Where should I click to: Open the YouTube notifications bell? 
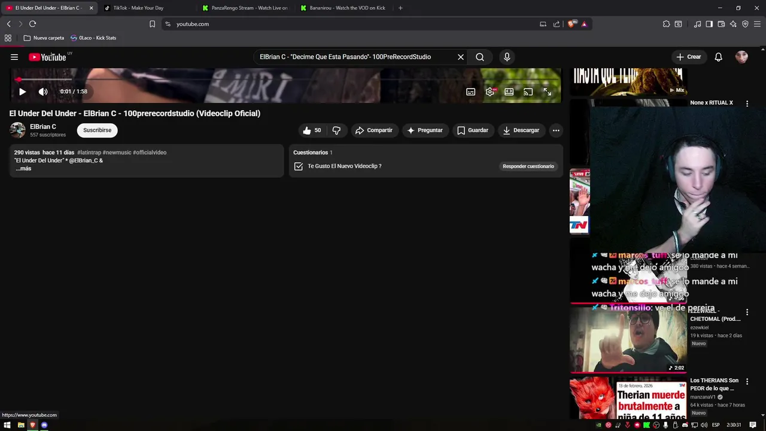click(x=719, y=57)
